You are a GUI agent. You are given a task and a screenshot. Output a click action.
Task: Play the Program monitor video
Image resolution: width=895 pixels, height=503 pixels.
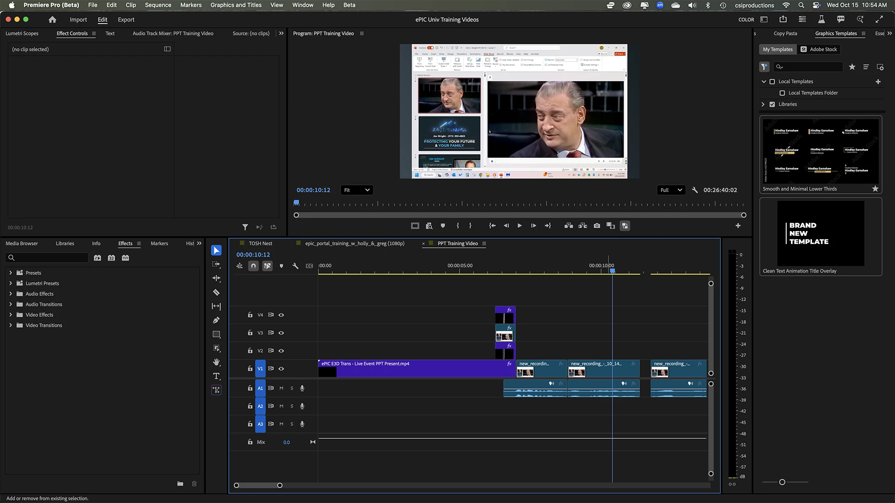pyautogui.click(x=520, y=226)
